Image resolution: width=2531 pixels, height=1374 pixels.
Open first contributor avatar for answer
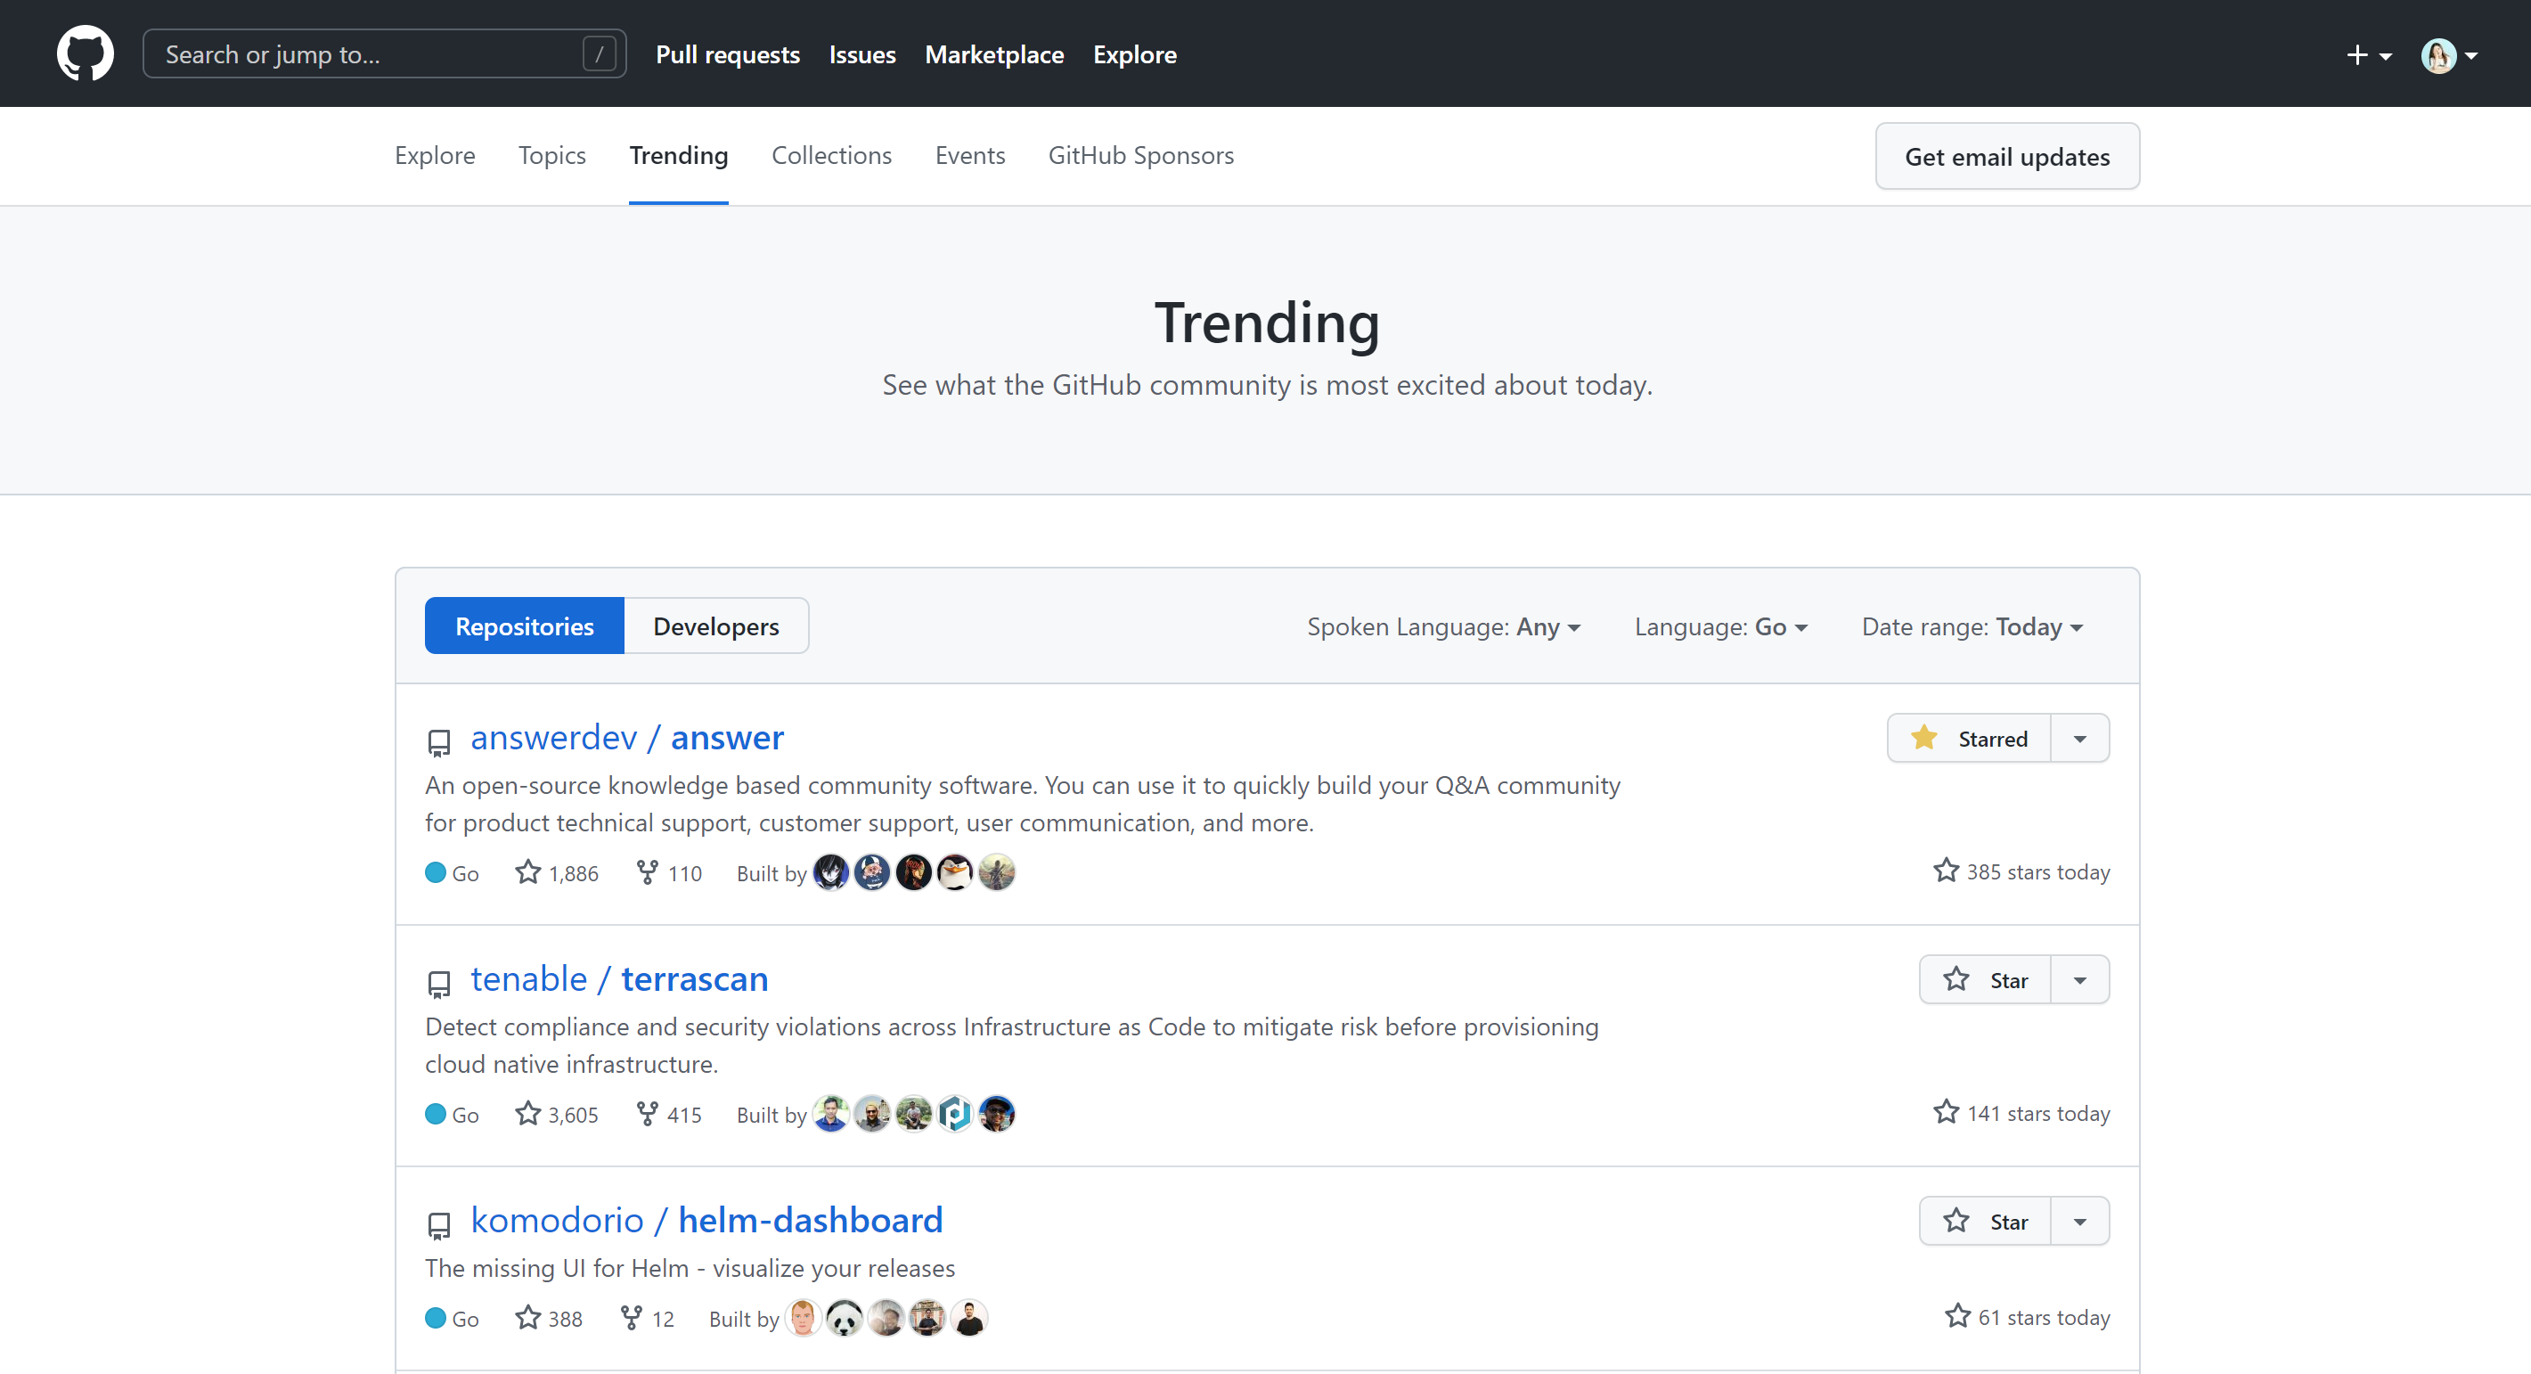831,872
